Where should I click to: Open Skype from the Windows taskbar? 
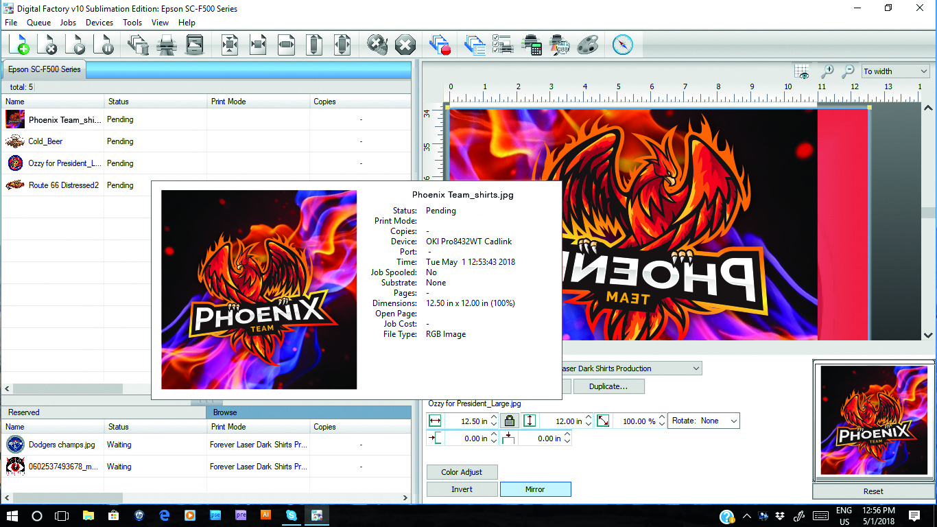pos(292,515)
